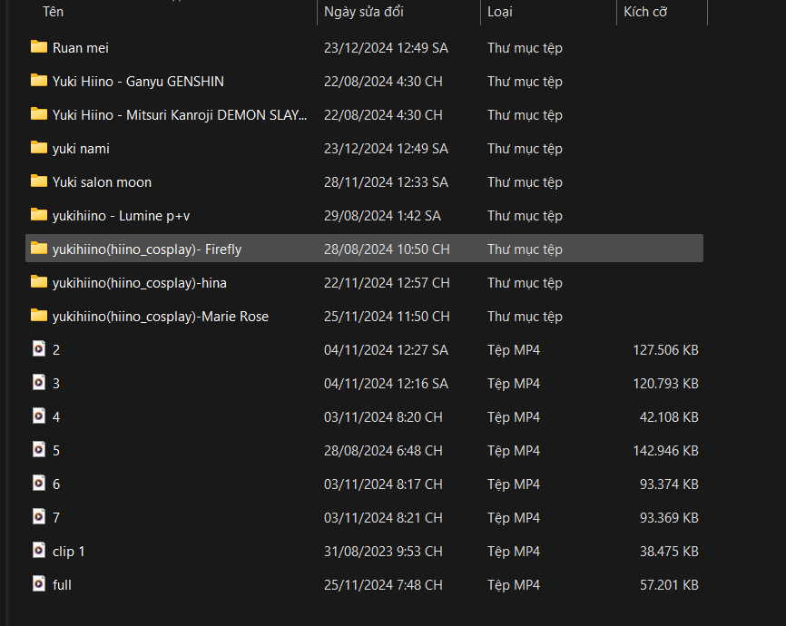Click the folder icon beside Ruan mei

[38, 47]
